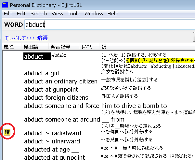195x160 pixels.
Task: Select the 'abduct ~ ulnarward' entry
Action: (x=52, y=141)
